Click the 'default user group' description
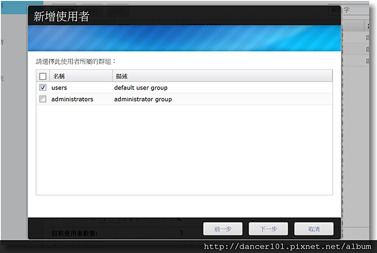377x253 pixels. [x=141, y=88]
